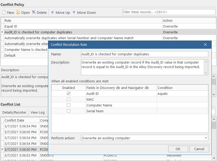Select the Details/Resolve tab

point(14,112)
